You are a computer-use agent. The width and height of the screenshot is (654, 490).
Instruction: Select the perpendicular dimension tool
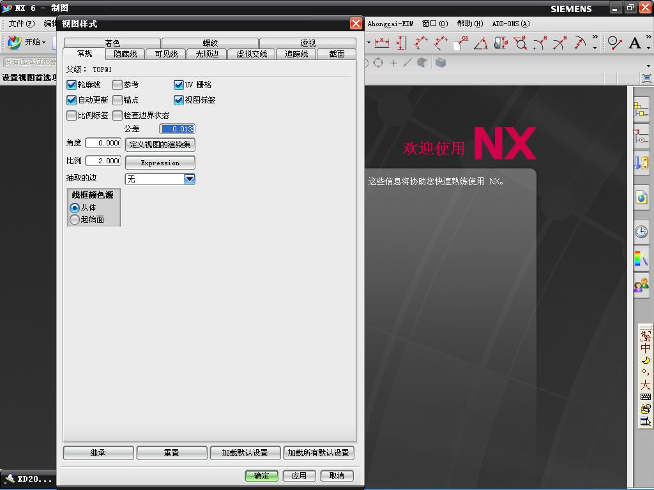(441, 43)
